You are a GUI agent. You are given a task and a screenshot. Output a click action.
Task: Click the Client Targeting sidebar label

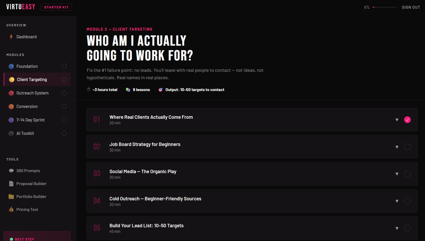tap(32, 79)
